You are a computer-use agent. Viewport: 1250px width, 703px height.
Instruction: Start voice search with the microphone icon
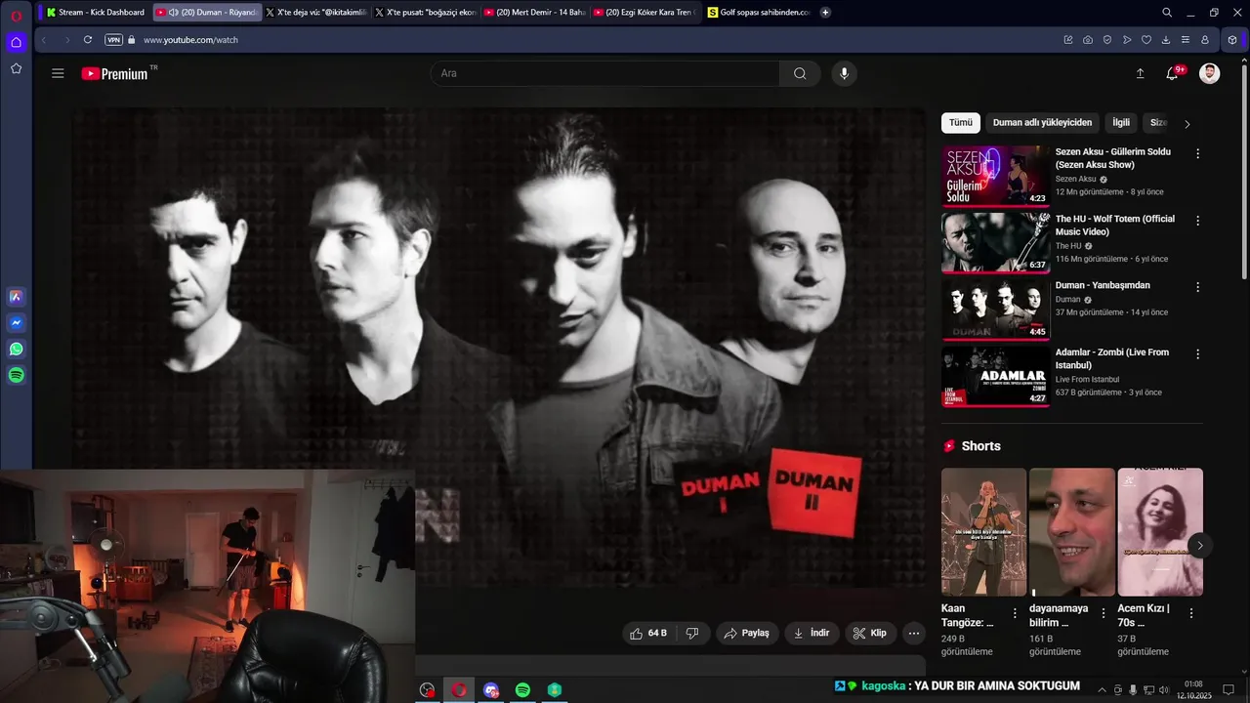[845, 73]
